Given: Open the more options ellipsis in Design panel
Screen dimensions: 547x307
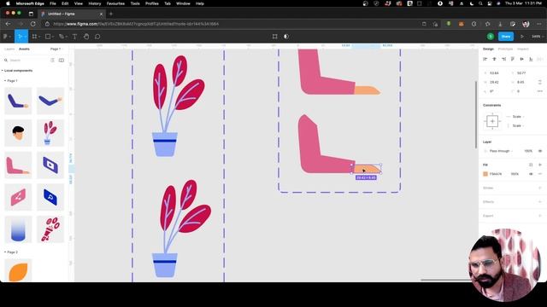Looking at the screenshot, I should click(x=540, y=91).
